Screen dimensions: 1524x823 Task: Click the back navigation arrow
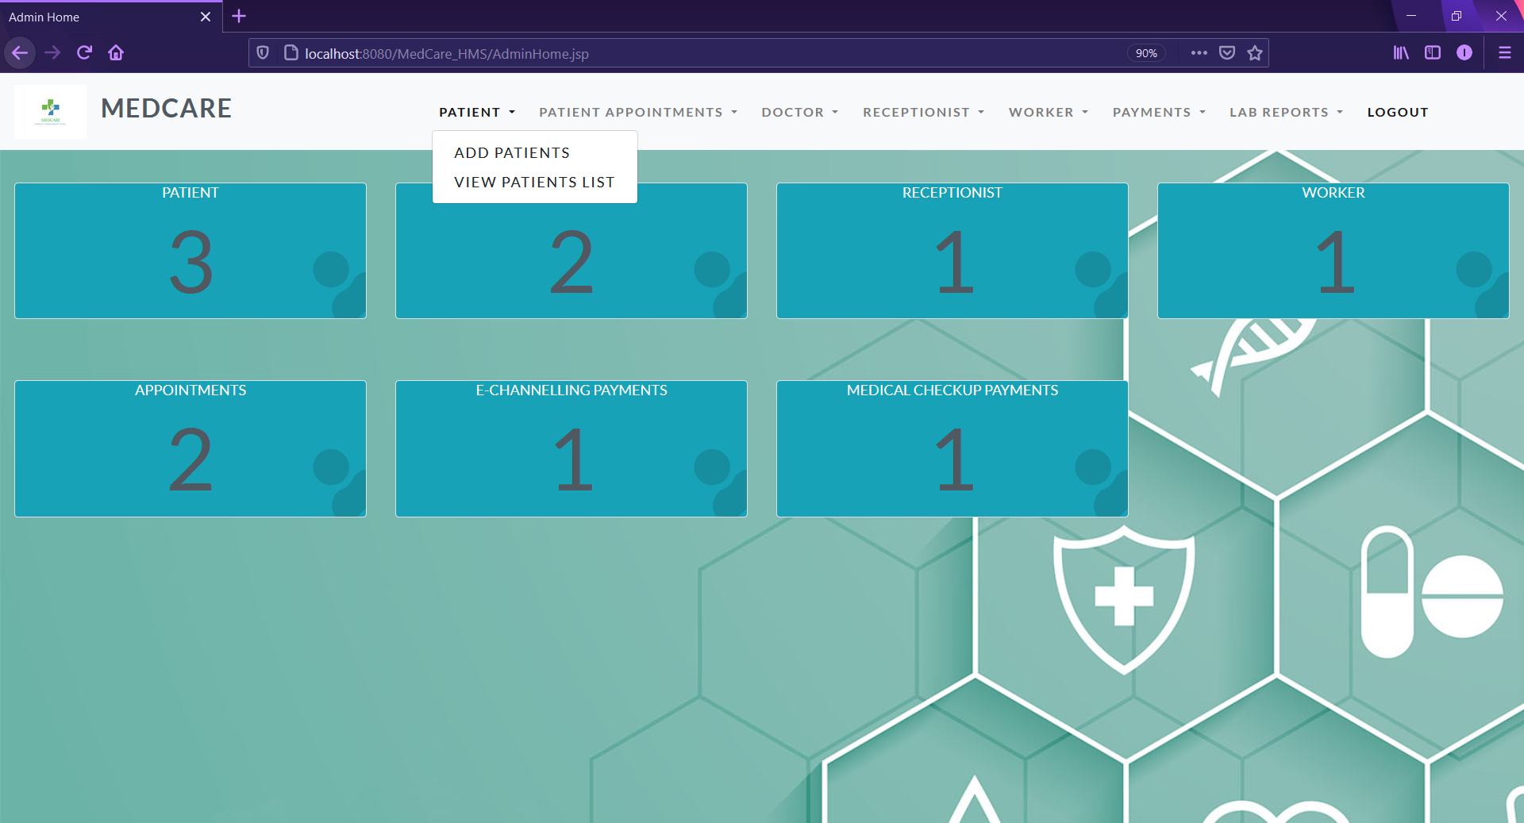pyautogui.click(x=20, y=52)
